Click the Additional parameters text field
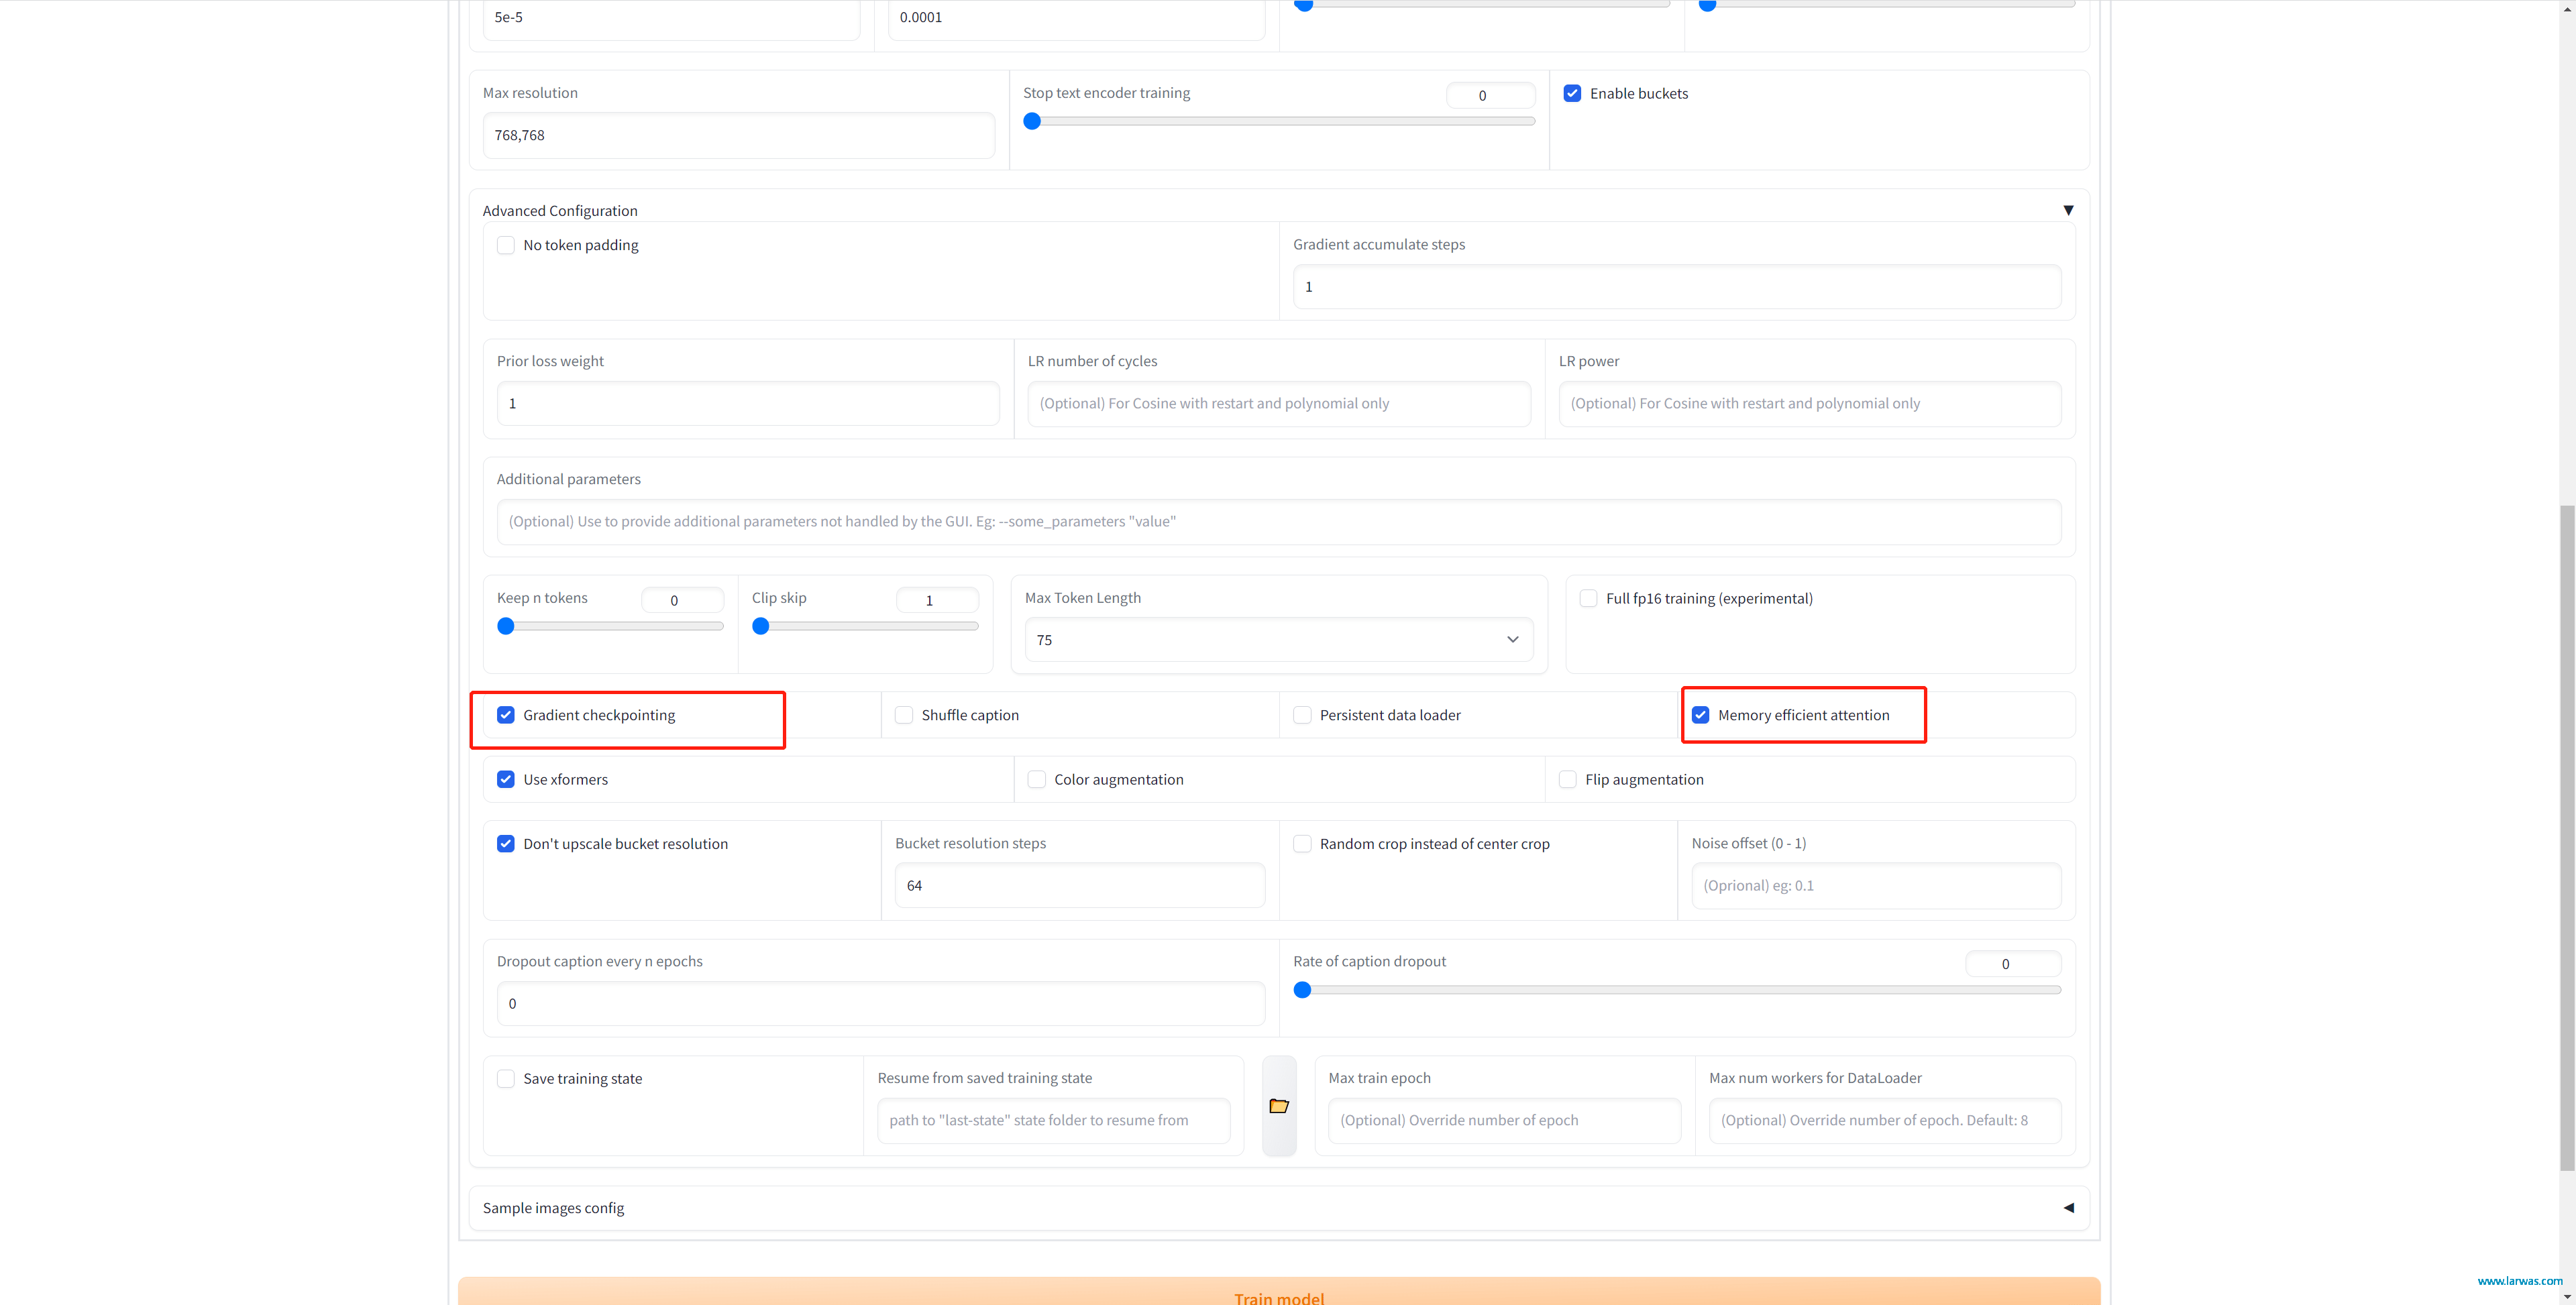 pyautogui.click(x=1279, y=521)
